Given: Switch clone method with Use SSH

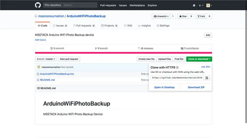Looking at the screenshot, I should click(x=206, y=67).
